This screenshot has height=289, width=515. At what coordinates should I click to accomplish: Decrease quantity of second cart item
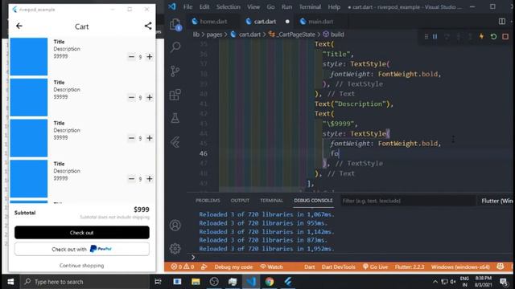pyautogui.click(x=131, y=97)
